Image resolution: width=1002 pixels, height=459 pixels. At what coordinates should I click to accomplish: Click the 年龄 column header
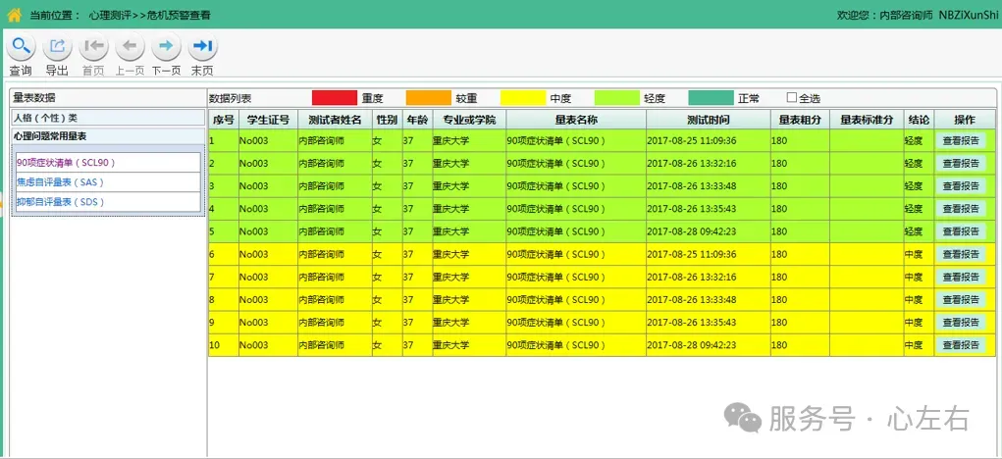pos(417,120)
